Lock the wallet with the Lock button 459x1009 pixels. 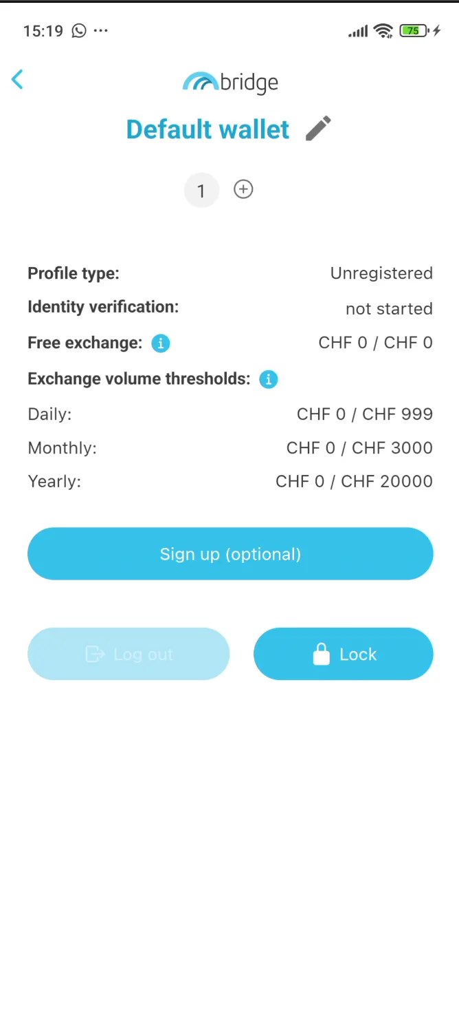coord(344,654)
